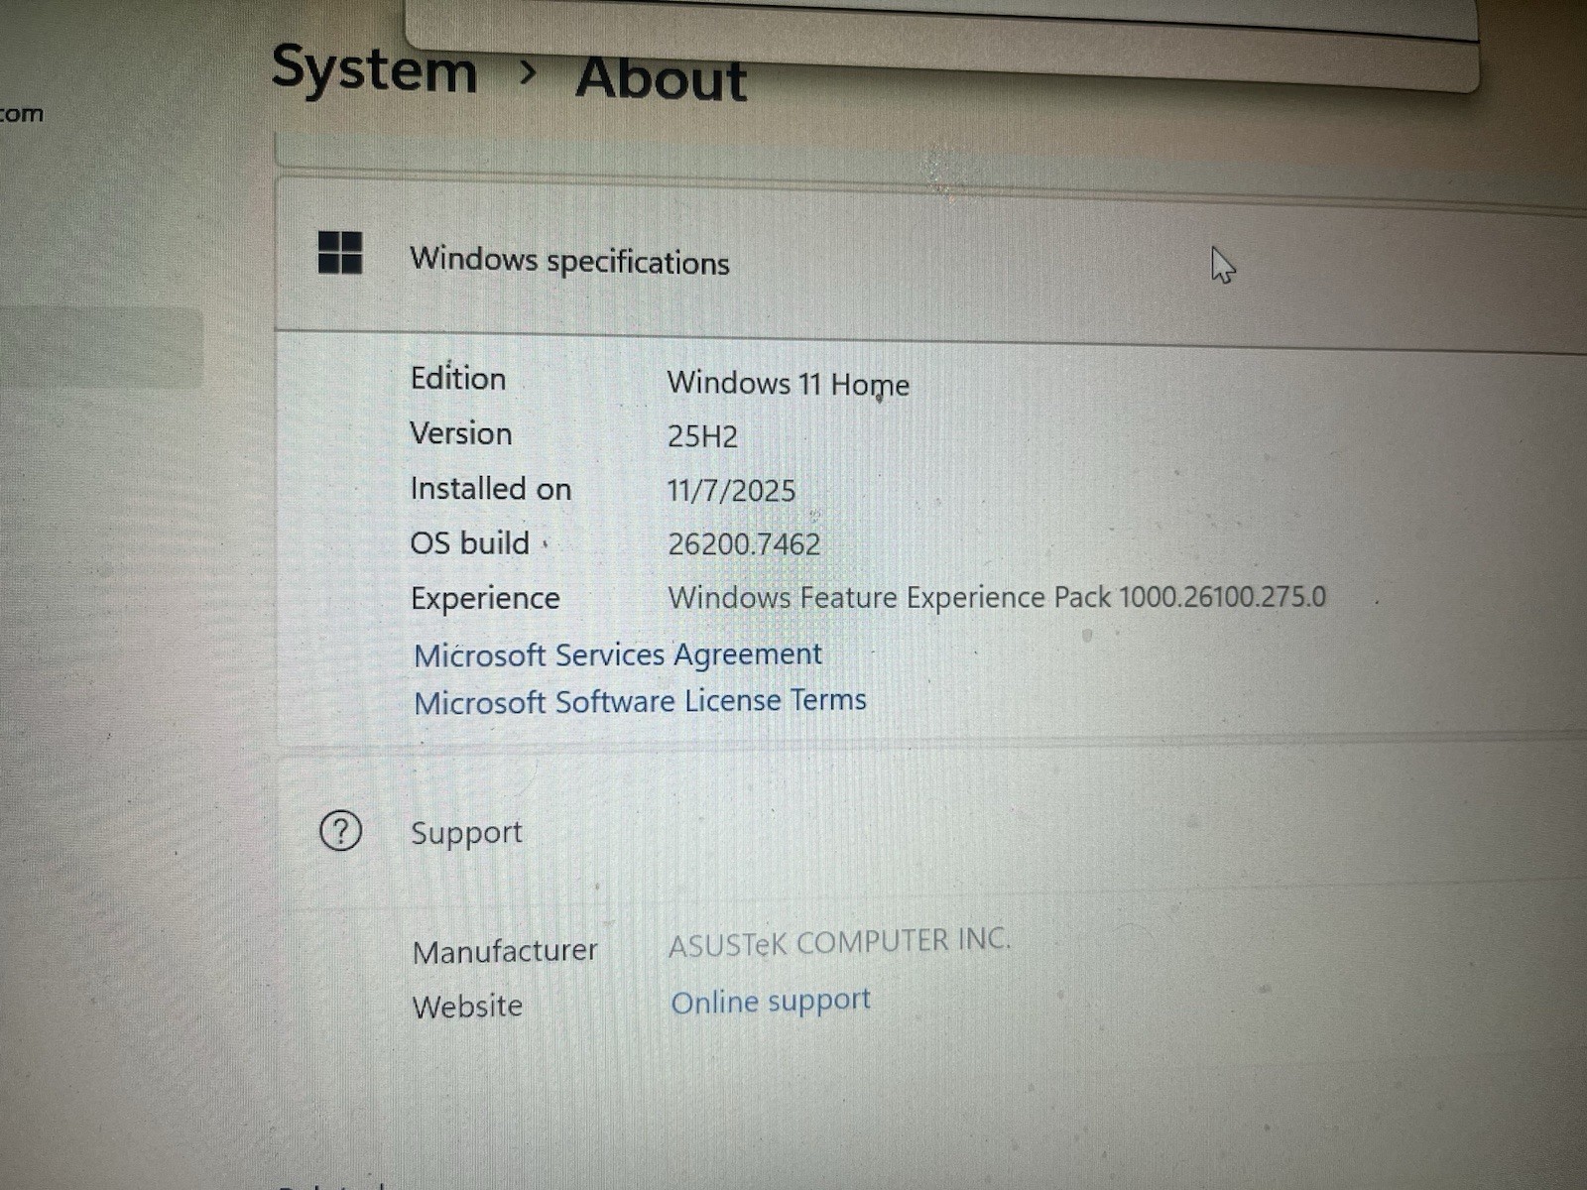Click the Manufacturer label
The height and width of the screenshot is (1190, 1587).
[x=505, y=952]
